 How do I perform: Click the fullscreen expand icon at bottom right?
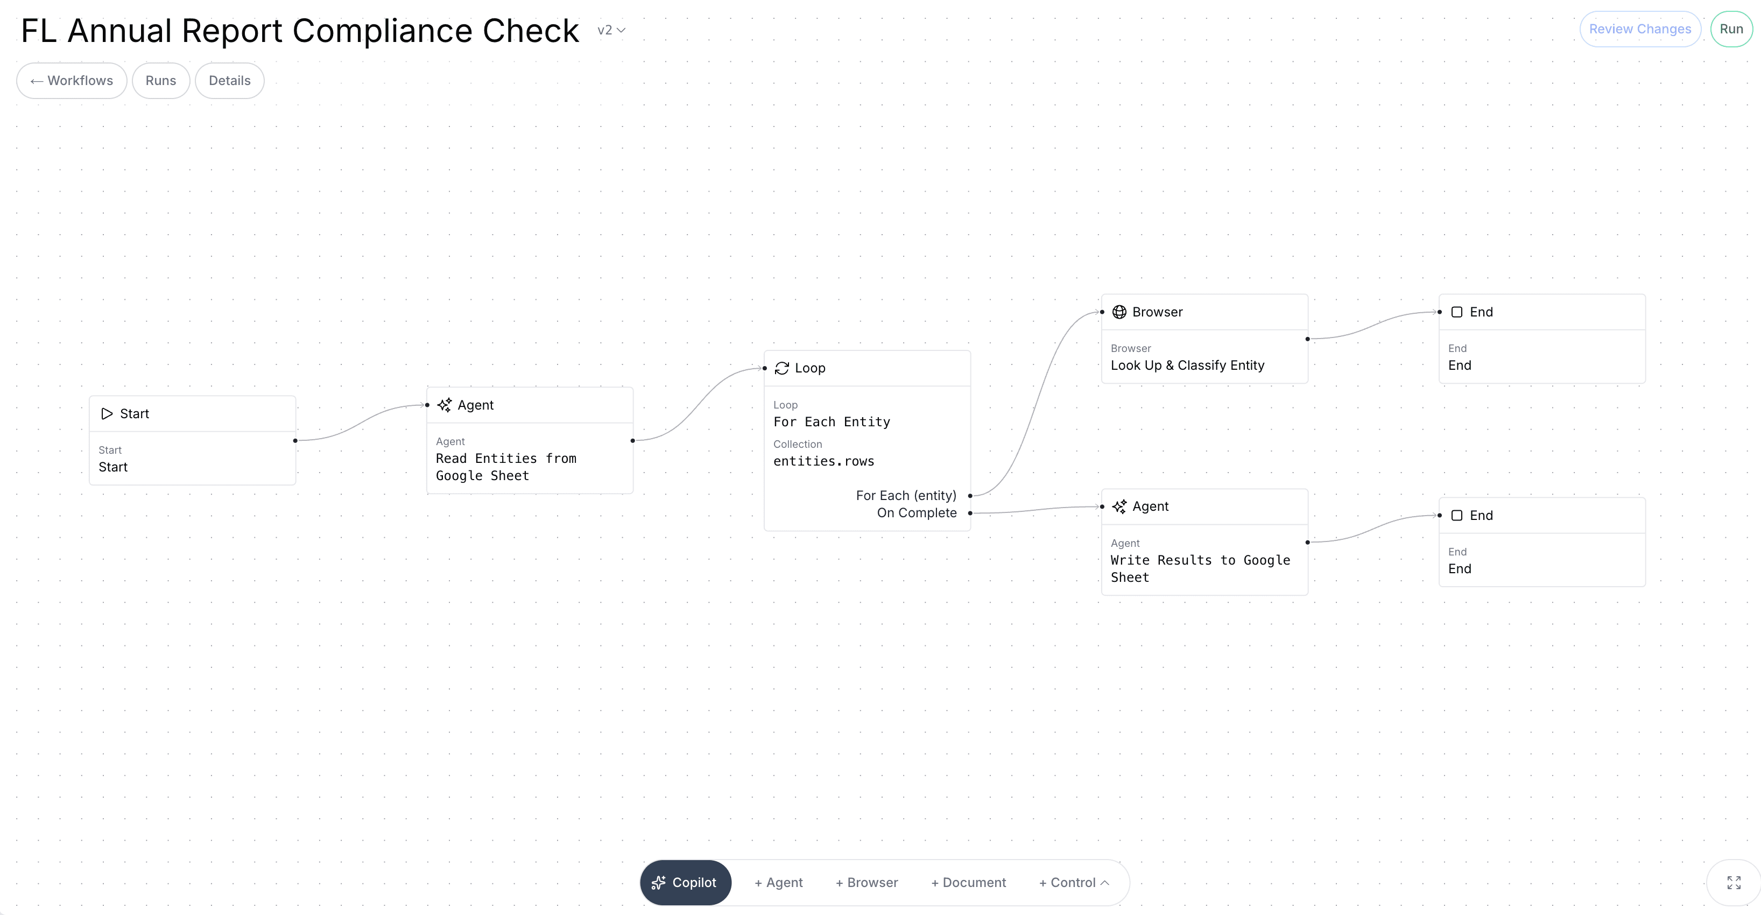coord(1734,882)
